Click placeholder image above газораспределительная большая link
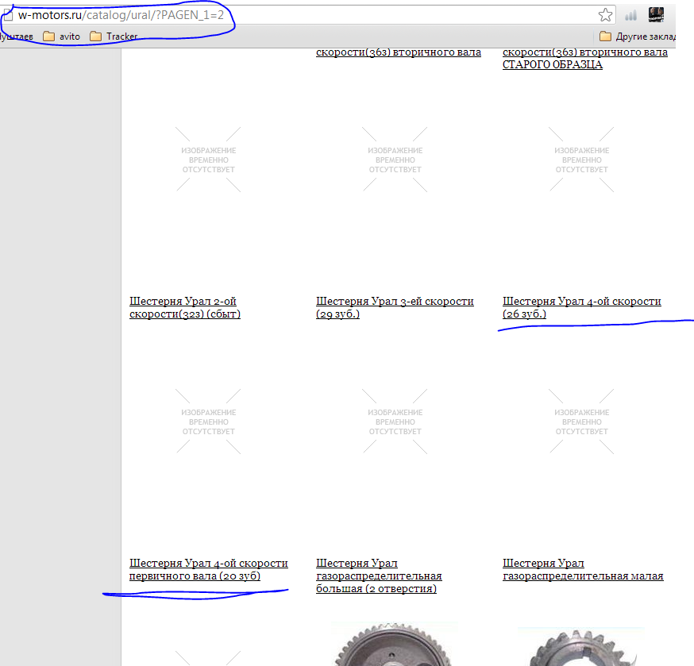 click(x=395, y=422)
